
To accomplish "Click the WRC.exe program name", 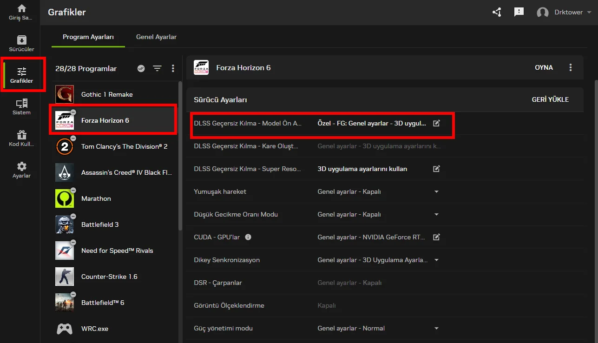I will point(95,329).
